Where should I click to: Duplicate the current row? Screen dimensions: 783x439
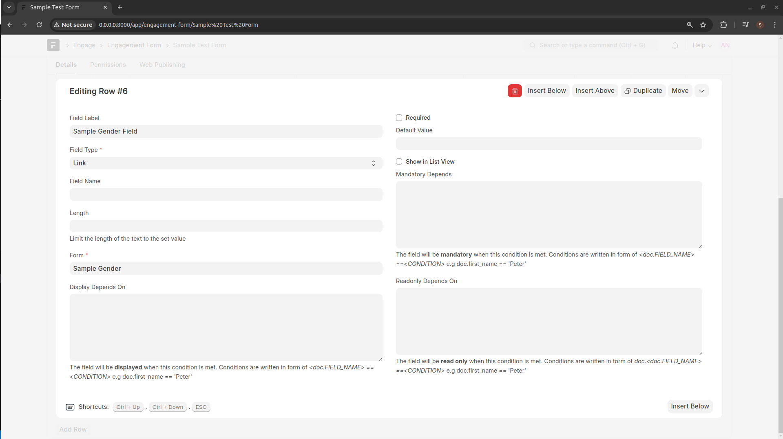pyautogui.click(x=643, y=91)
